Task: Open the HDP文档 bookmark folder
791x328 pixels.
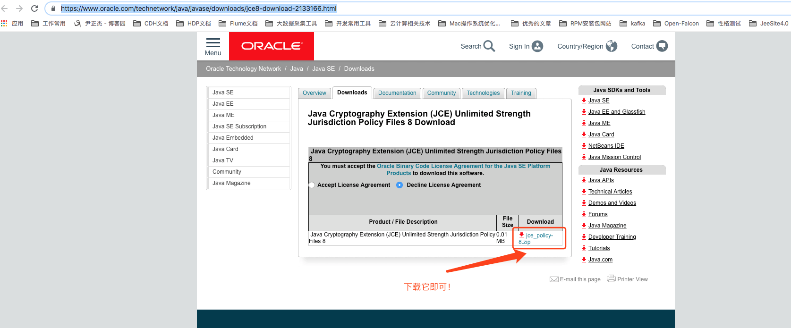Action: [194, 23]
